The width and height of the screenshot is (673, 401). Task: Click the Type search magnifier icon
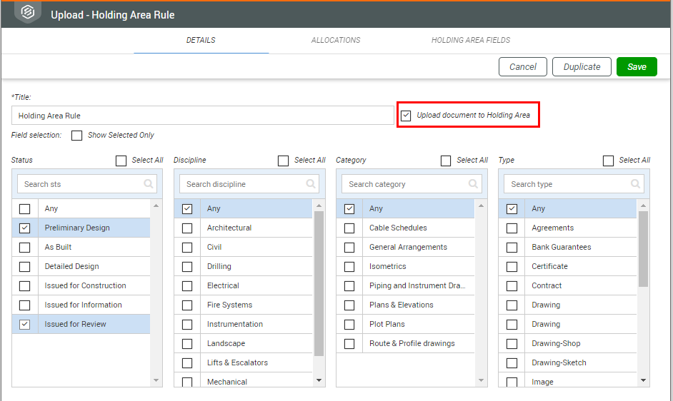pyautogui.click(x=635, y=184)
